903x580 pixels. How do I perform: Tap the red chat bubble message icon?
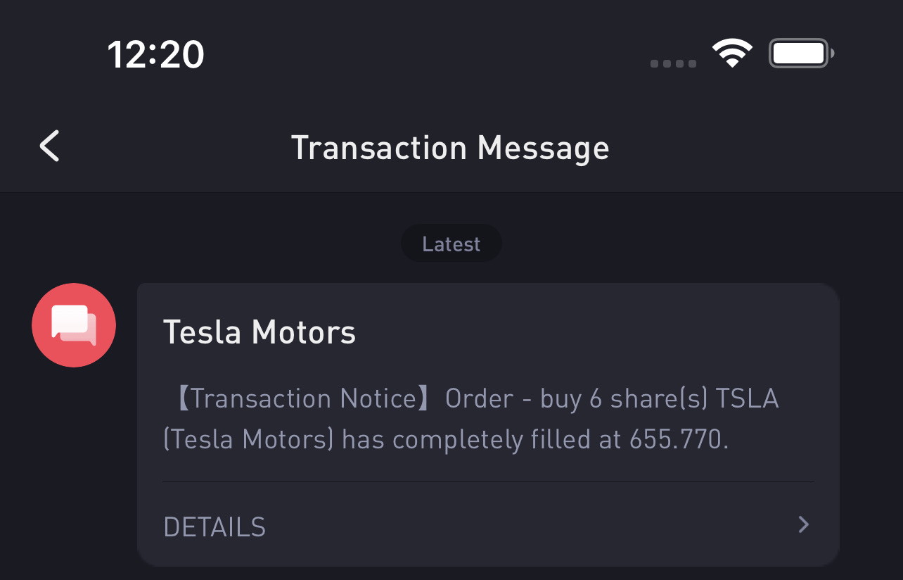coord(74,325)
